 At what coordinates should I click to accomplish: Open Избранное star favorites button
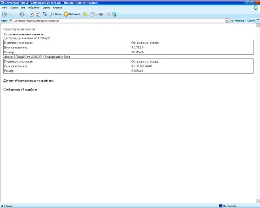click(72, 14)
